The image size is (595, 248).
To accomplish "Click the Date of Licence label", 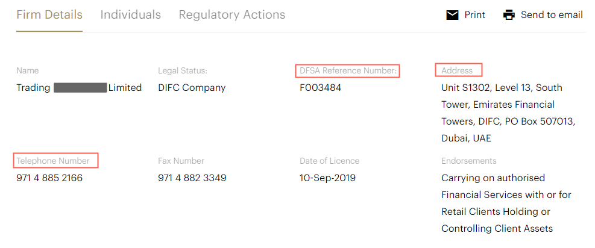I will coord(329,161).
